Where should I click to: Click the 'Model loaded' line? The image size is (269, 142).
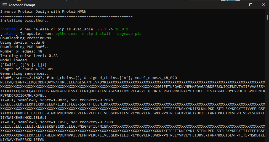pyautogui.click(x=14, y=60)
